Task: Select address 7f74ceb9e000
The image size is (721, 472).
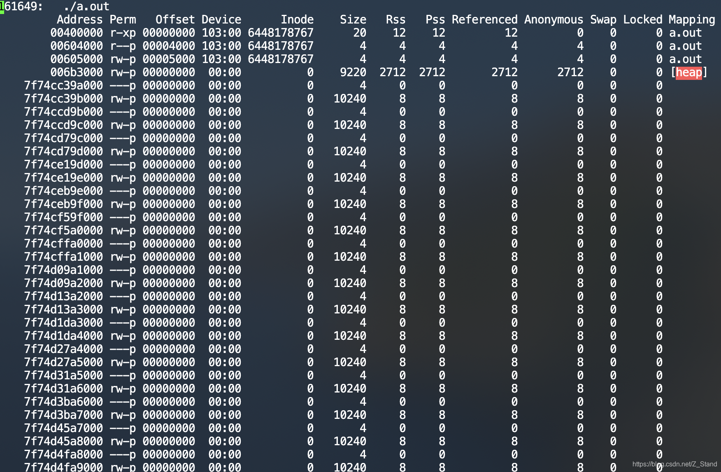Action: [x=63, y=191]
